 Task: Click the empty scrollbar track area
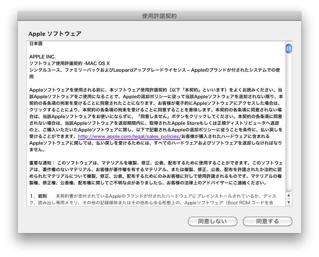point(289,124)
